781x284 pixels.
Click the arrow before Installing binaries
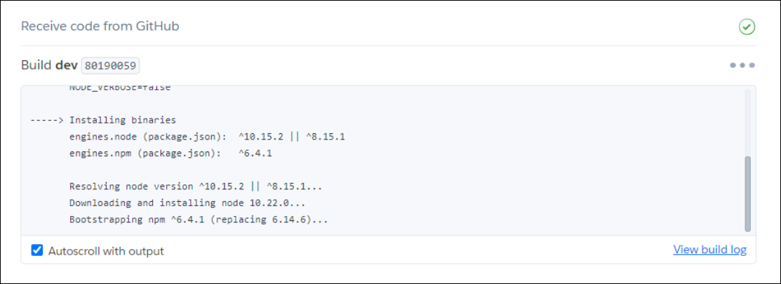(47, 120)
